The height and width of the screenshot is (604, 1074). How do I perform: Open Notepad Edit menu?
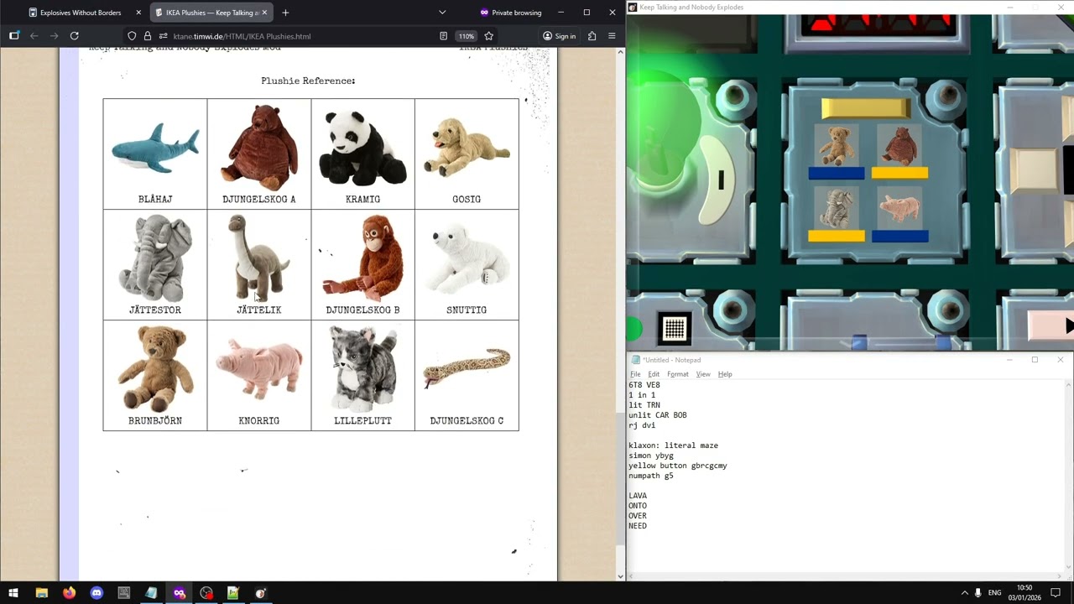654,374
